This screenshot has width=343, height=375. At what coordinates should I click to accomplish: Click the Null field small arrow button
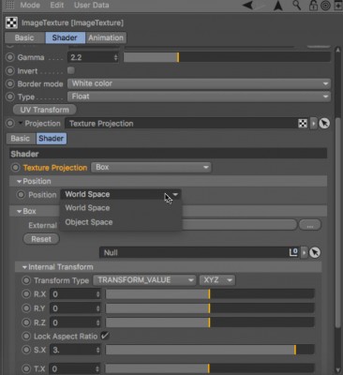[304, 252]
